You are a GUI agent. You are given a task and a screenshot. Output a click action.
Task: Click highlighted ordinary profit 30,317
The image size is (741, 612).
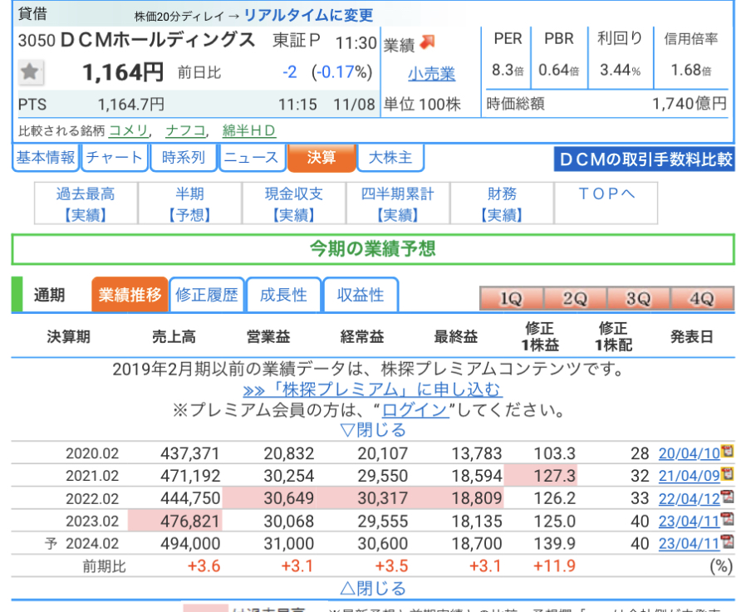tap(383, 498)
